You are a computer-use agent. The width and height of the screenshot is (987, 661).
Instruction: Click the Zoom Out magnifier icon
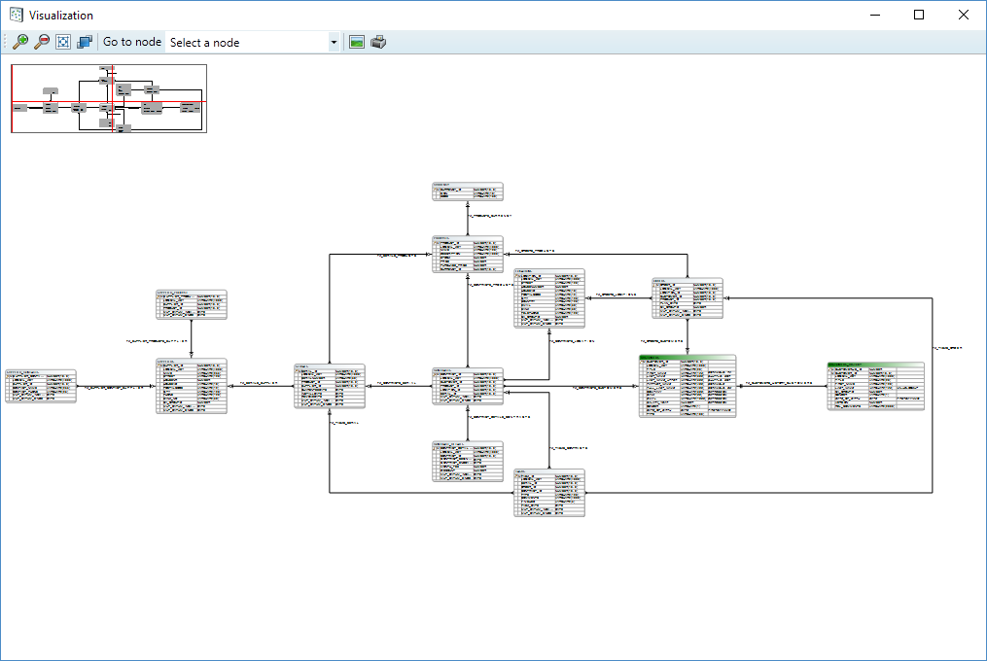click(x=41, y=42)
